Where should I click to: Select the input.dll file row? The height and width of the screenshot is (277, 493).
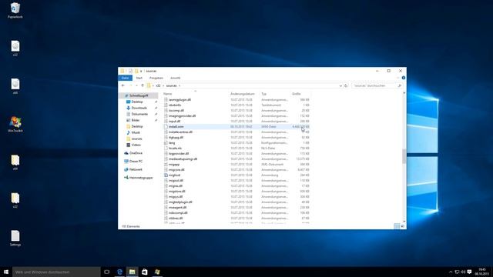(236, 121)
